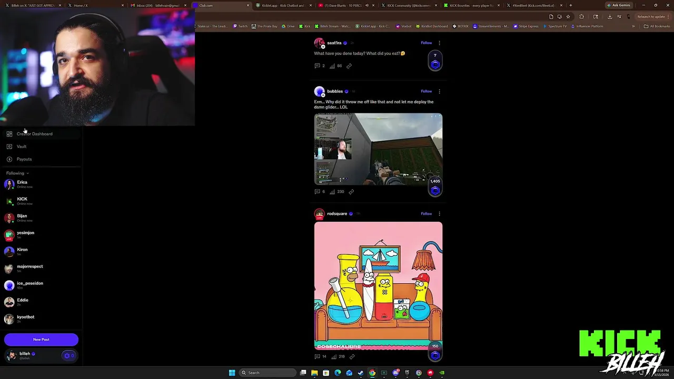Open the Windows Start menu
The width and height of the screenshot is (674, 379).
pyautogui.click(x=232, y=373)
